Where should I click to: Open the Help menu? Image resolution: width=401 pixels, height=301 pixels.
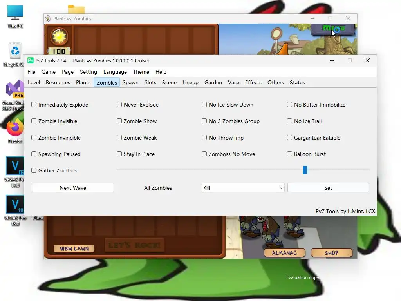click(x=161, y=72)
